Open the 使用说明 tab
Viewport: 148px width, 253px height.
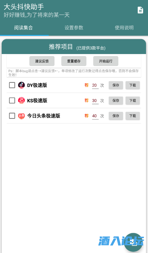124,28
